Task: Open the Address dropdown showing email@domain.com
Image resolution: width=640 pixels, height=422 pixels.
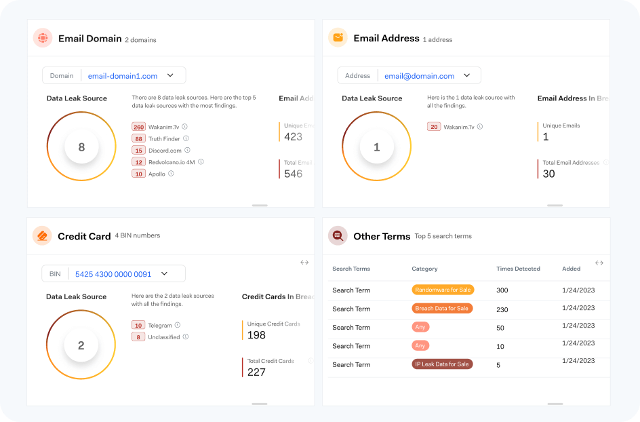Action: 409,75
